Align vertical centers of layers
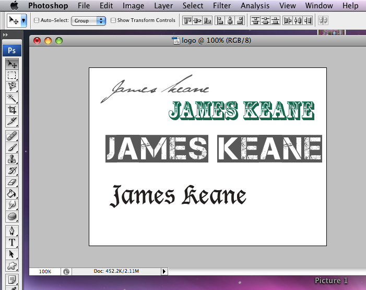Screen dimensions: 366x290 (x=197, y=20)
